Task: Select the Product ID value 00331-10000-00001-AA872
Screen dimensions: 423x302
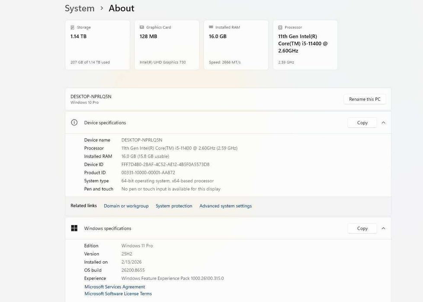Action: 148,172
